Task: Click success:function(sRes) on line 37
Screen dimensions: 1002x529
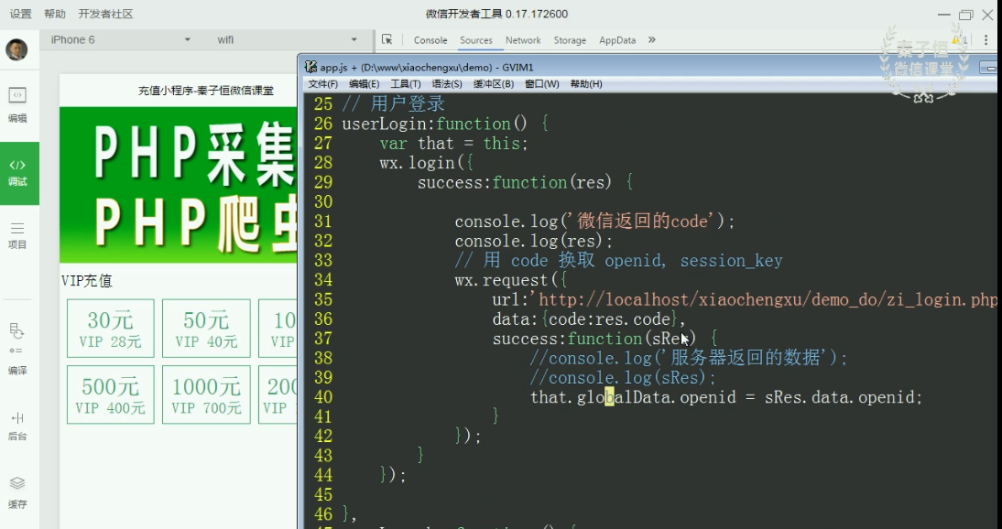Action: (x=605, y=339)
